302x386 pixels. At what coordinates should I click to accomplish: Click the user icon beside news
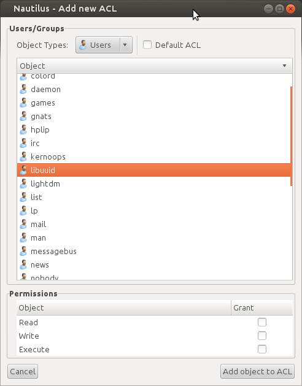point(23,265)
